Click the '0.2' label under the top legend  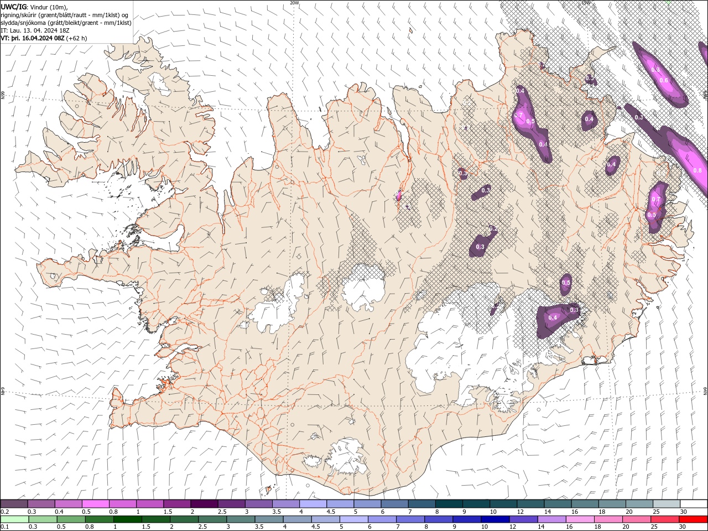coord(5,512)
